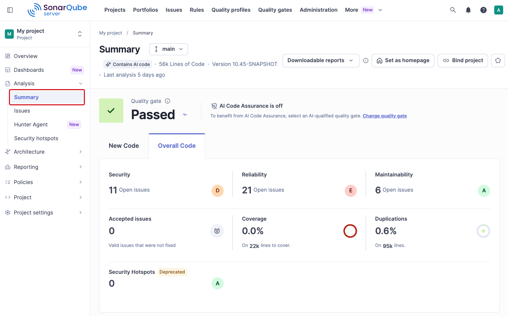Viewport: 508px width, 316px height.
Task: Open search with the magnifier icon
Action: [453, 10]
